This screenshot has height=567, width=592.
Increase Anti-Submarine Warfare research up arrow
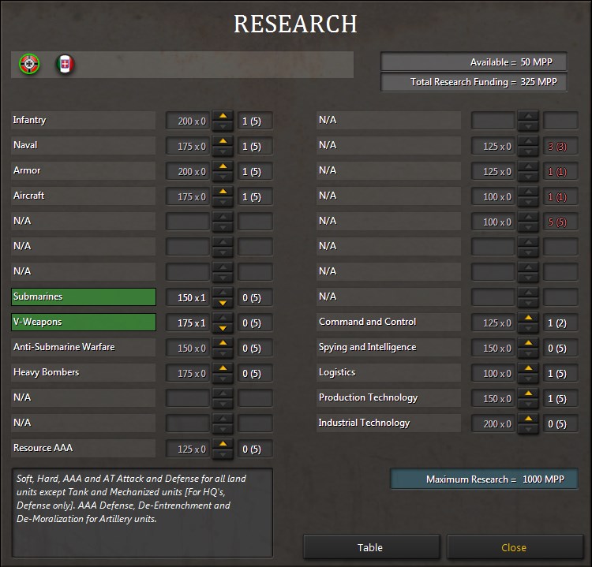click(x=223, y=343)
